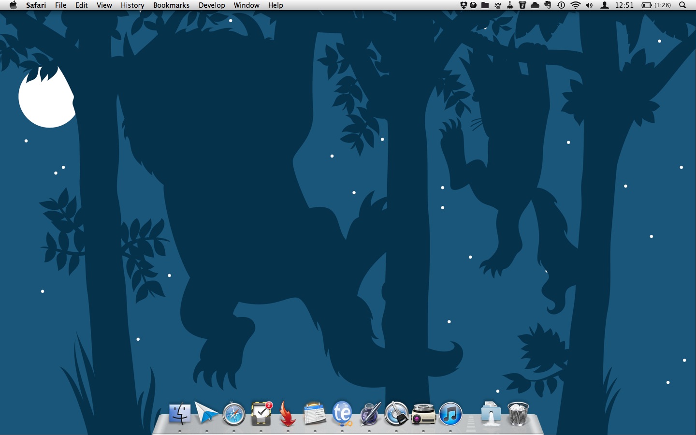Image resolution: width=696 pixels, height=435 pixels.
Task: Open Wi-Fi status menu
Action: tap(575, 5)
